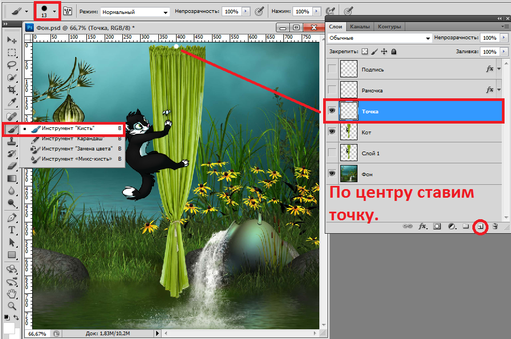Select the Eraser tool
The height and width of the screenshot is (339, 511).
pos(12,166)
